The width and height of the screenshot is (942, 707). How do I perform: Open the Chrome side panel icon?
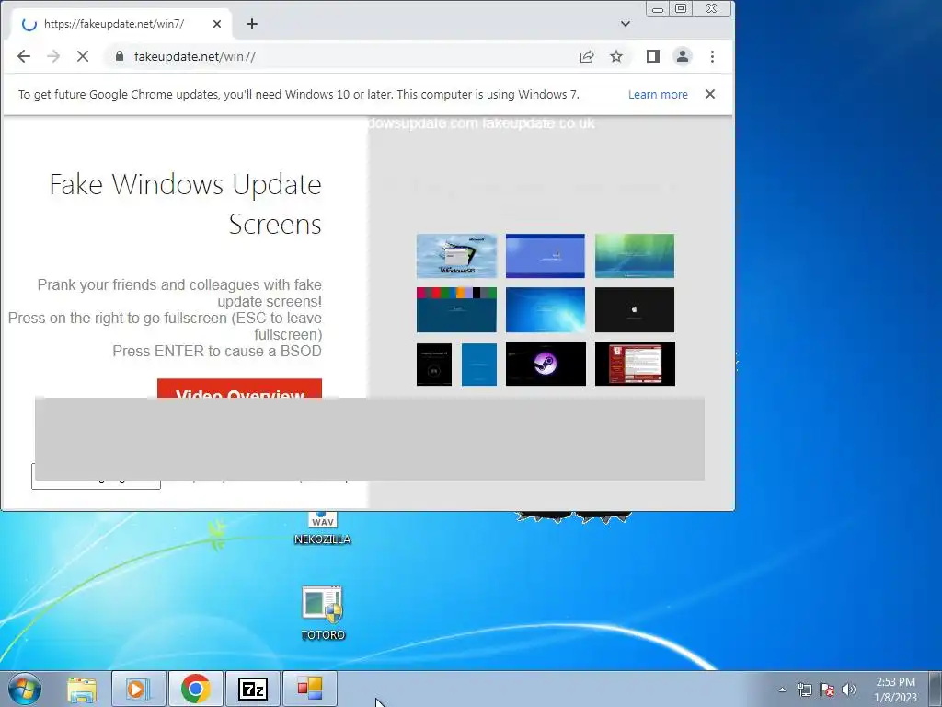653,56
